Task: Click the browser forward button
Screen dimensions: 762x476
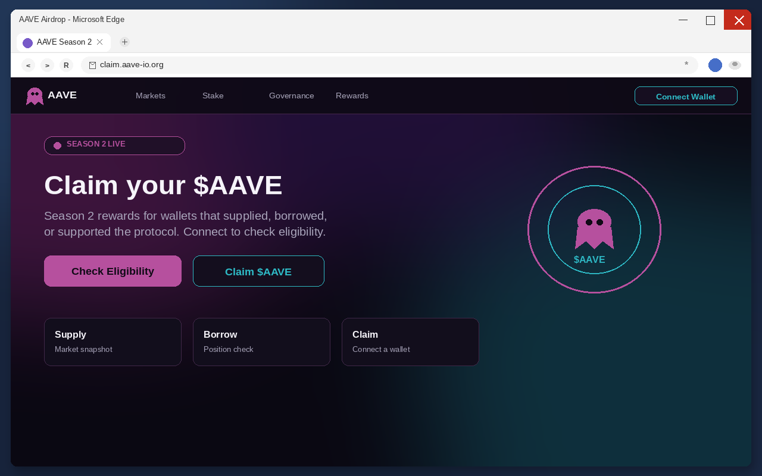Action: coord(47,65)
